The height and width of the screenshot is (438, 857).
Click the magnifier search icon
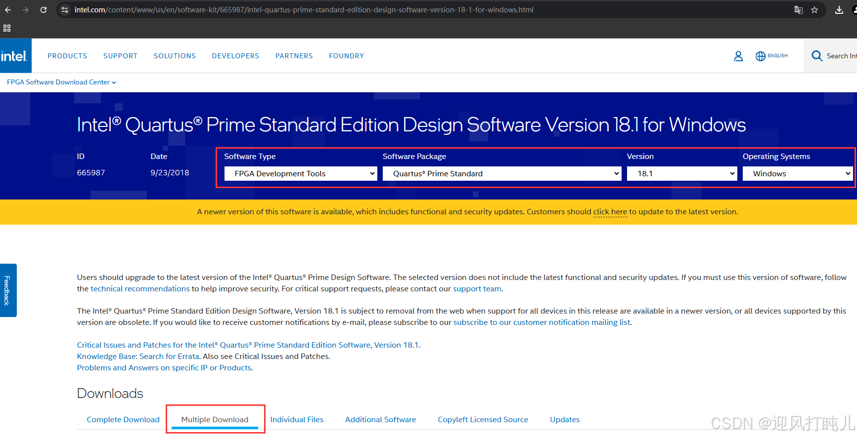pyautogui.click(x=817, y=56)
